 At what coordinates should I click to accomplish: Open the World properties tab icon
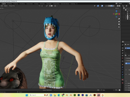[x=123, y=58]
